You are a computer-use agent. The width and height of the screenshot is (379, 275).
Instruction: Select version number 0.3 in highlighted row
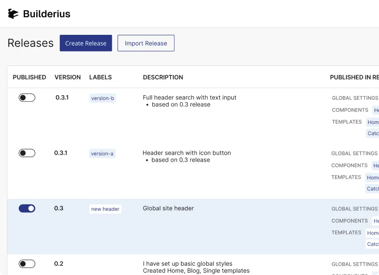click(59, 208)
